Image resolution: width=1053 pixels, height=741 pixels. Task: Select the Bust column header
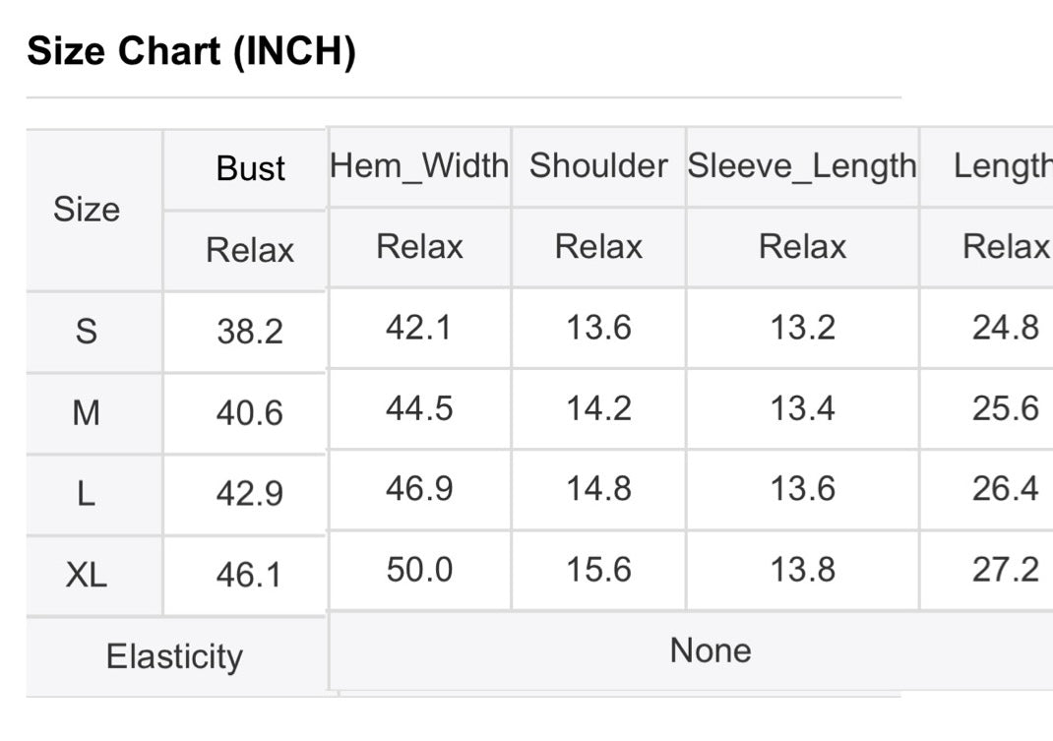click(x=251, y=168)
